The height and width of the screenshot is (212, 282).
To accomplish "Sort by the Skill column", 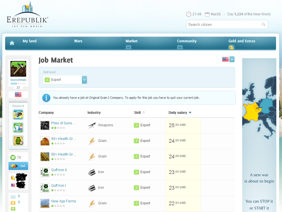I will pos(139,113).
